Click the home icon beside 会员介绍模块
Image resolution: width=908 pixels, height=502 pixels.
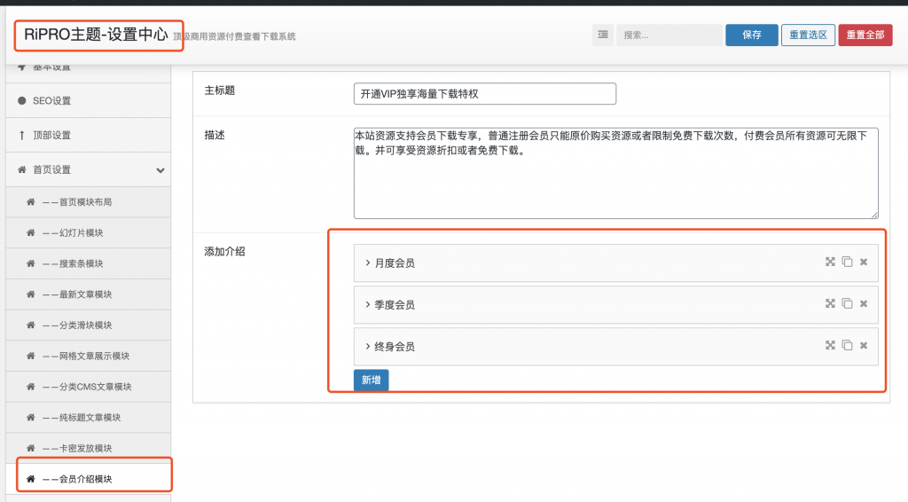[x=31, y=479]
